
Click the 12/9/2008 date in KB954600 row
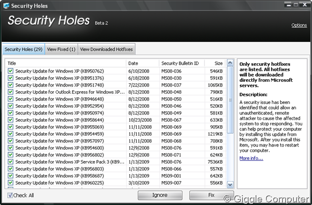click(139, 148)
